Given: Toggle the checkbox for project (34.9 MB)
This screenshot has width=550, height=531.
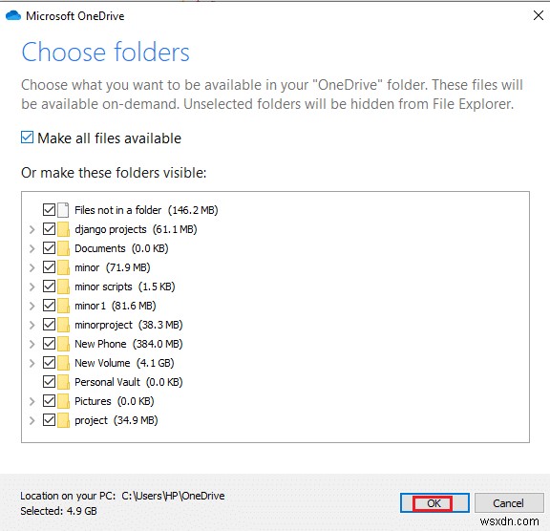Looking at the screenshot, I should (x=49, y=420).
